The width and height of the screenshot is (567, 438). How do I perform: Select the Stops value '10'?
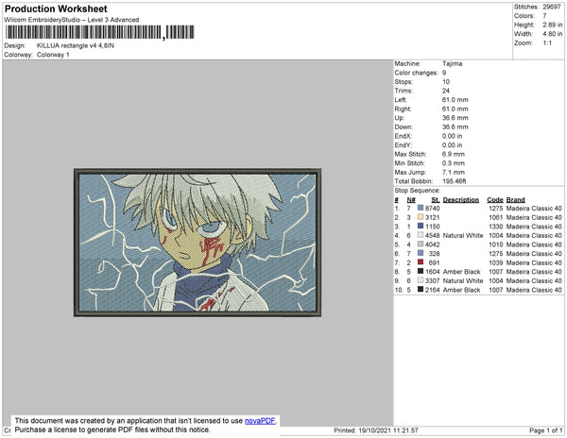pos(446,82)
